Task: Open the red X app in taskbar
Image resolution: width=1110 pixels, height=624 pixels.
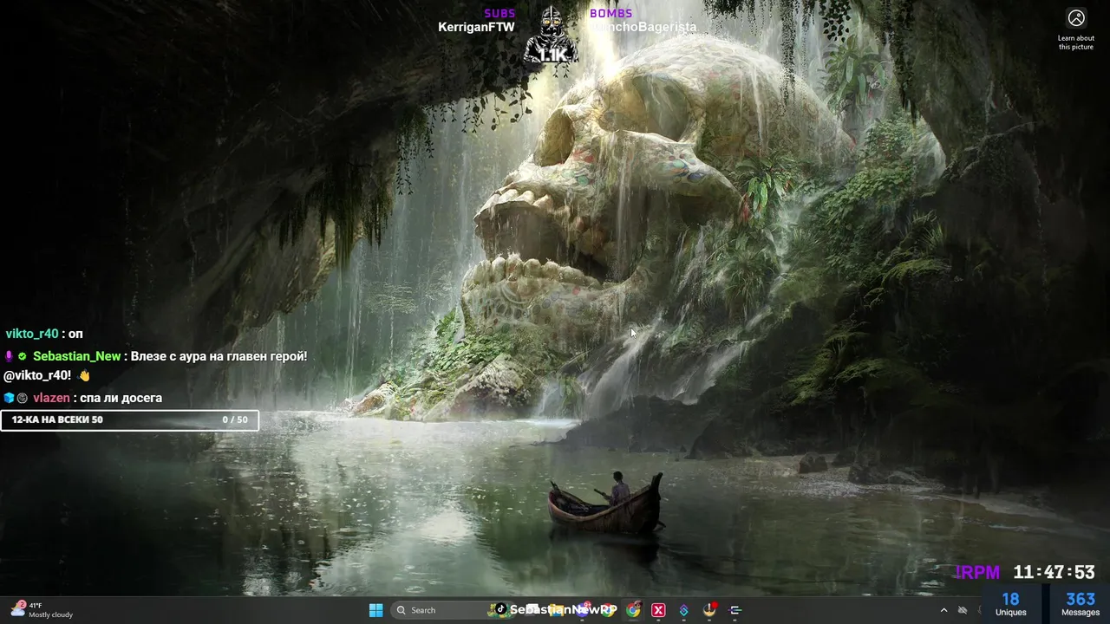Action: [x=659, y=610]
